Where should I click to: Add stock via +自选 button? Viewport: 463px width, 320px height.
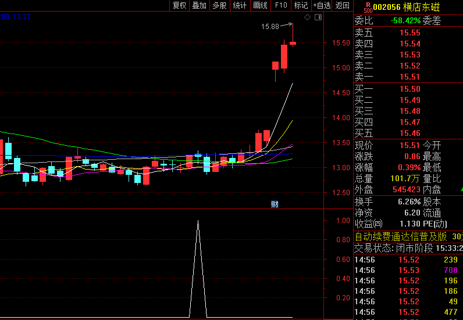[322, 6]
